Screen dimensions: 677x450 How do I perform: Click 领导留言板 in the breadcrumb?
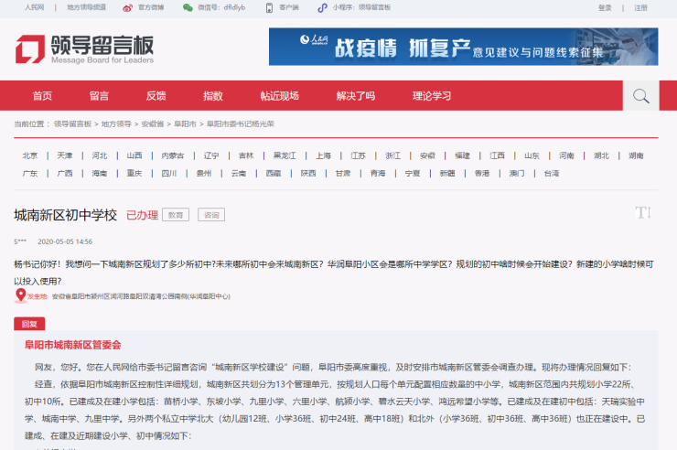[72, 123]
